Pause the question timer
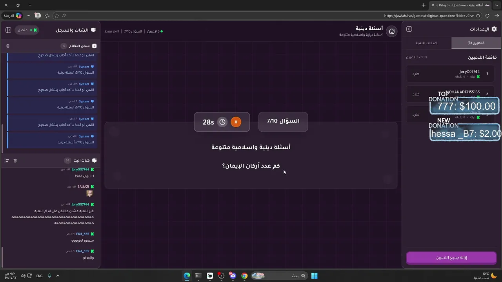502x282 pixels. [236, 122]
